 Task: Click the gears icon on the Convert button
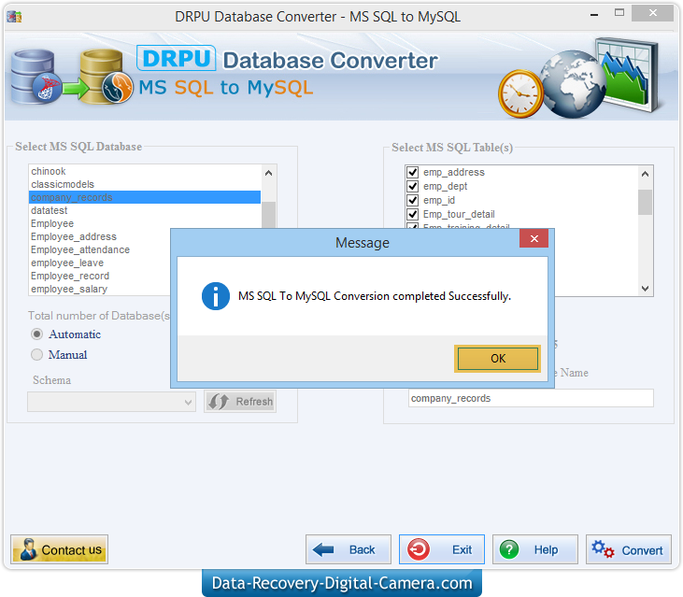[x=603, y=549]
